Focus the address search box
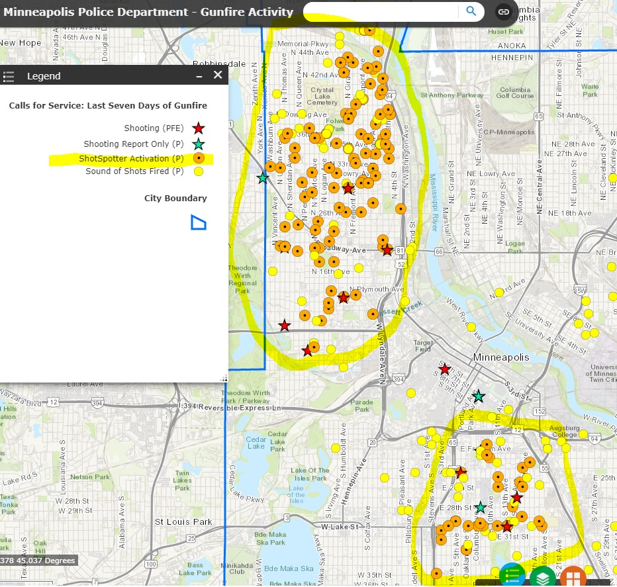617x587 pixels. (x=382, y=11)
